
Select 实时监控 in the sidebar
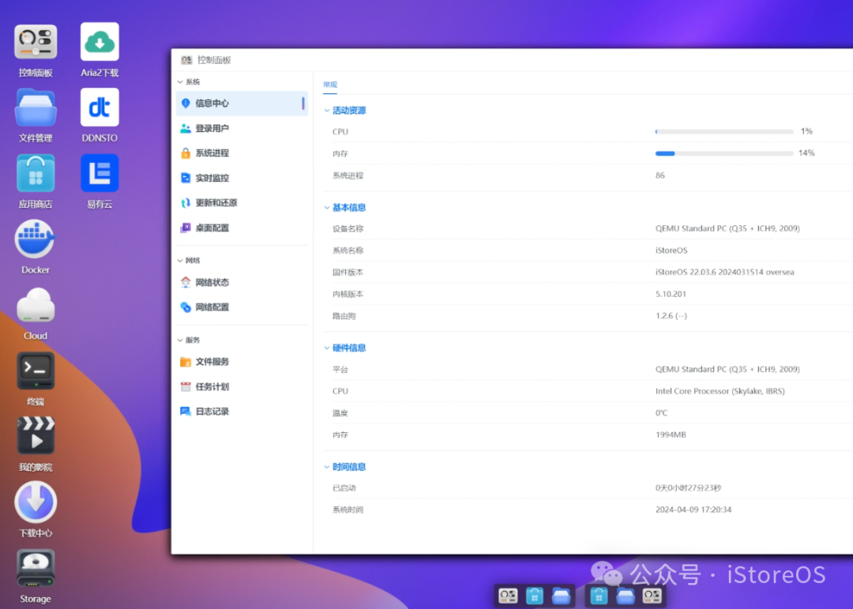click(x=212, y=179)
